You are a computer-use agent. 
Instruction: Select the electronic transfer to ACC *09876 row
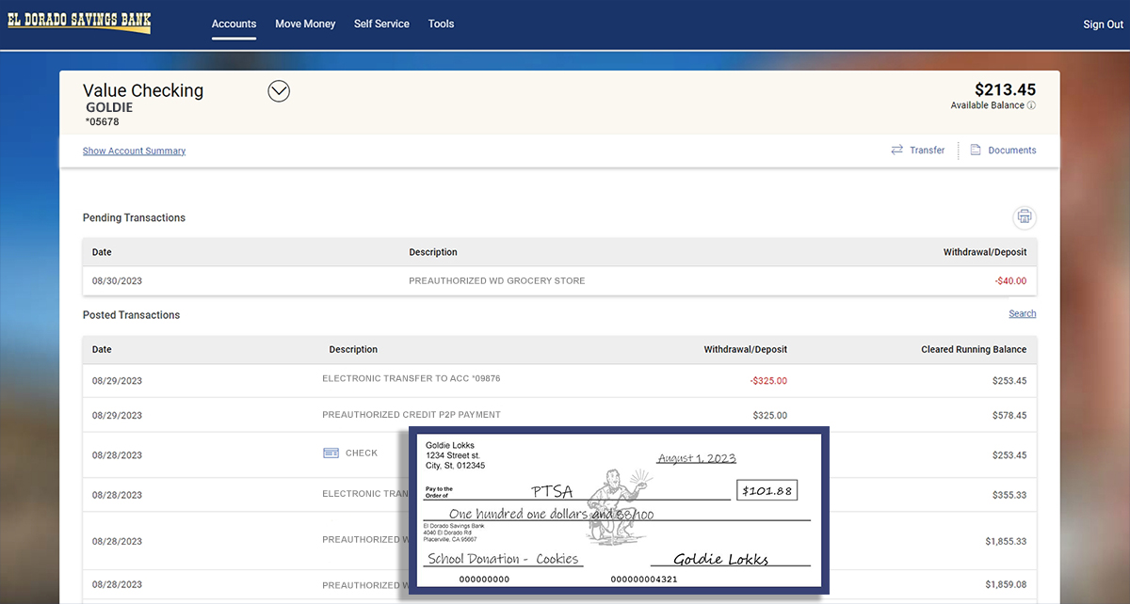559,380
